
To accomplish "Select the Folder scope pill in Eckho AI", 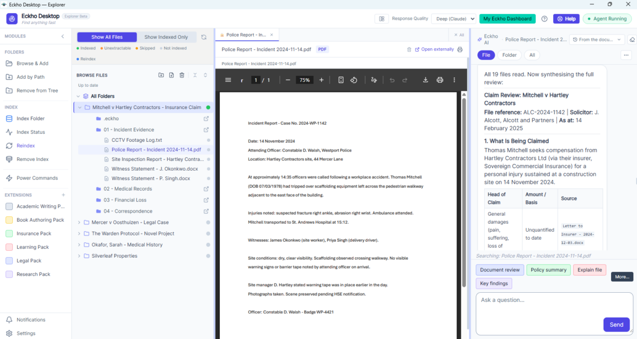I will (x=510, y=55).
